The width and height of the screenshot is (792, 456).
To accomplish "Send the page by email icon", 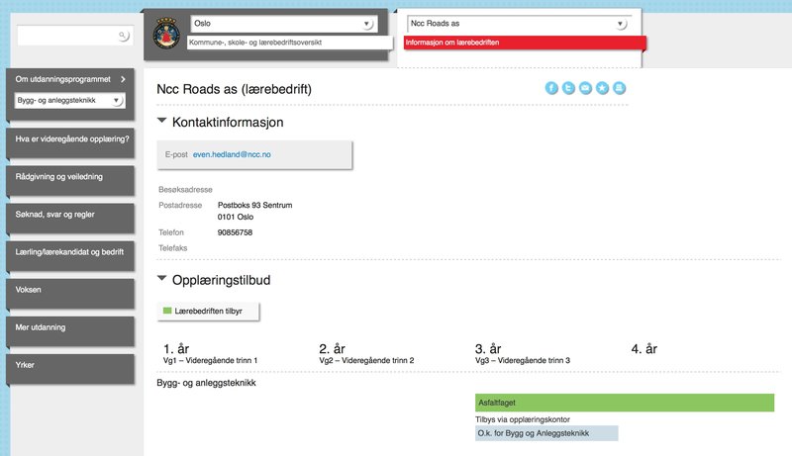I will [585, 88].
